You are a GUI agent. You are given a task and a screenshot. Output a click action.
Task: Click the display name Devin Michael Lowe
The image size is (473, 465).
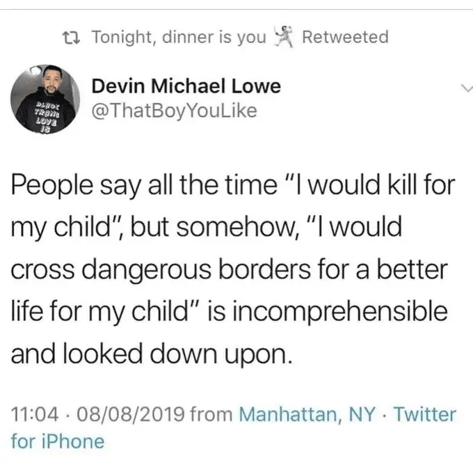click(186, 87)
